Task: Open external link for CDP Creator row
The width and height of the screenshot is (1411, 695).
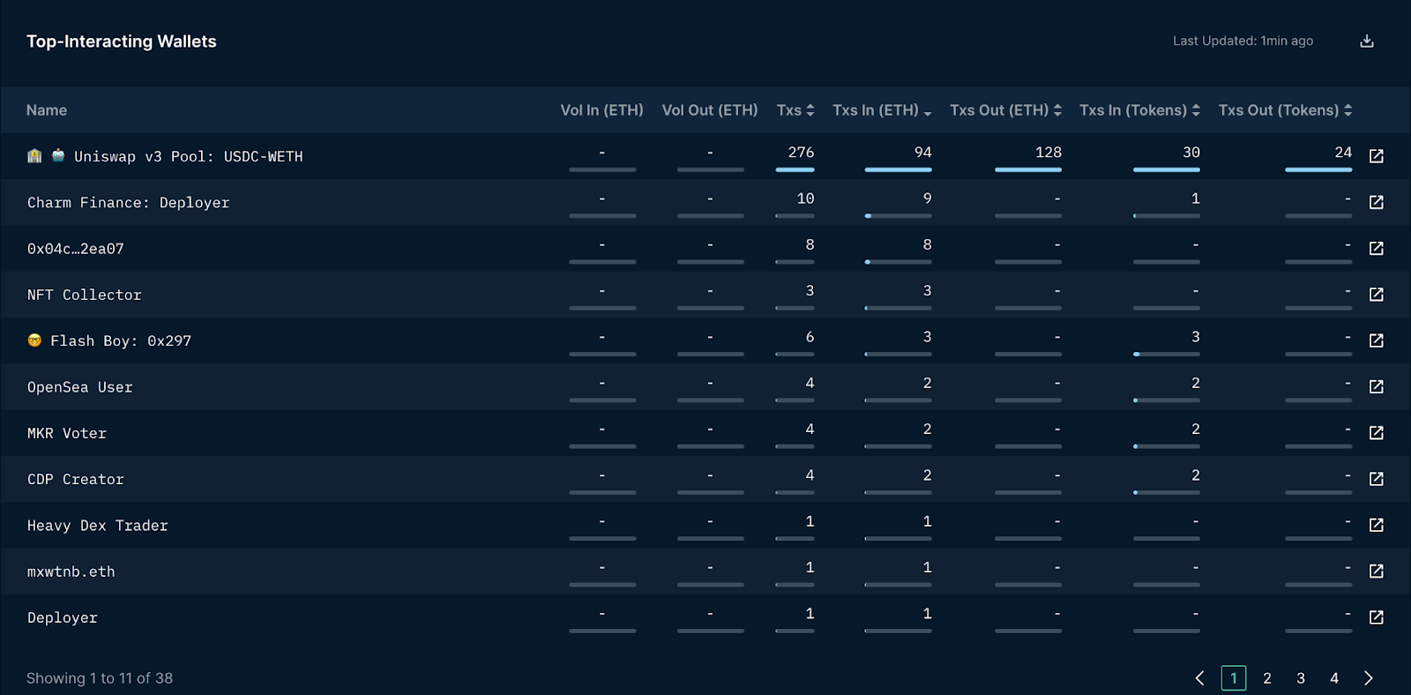Action: point(1376,479)
